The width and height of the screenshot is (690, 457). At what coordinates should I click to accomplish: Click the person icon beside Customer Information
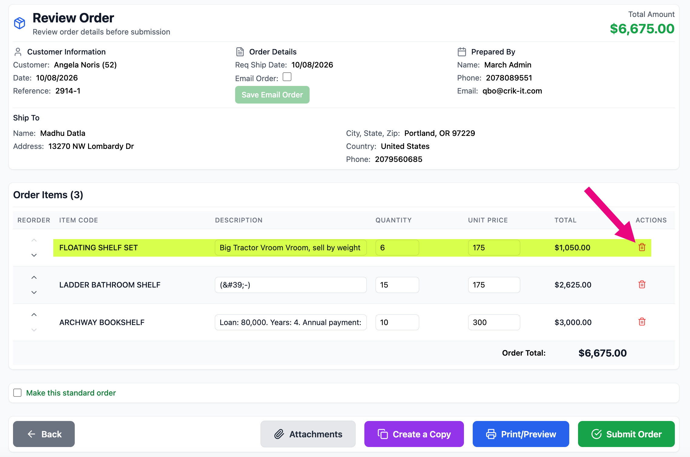click(x=18, y=52)
